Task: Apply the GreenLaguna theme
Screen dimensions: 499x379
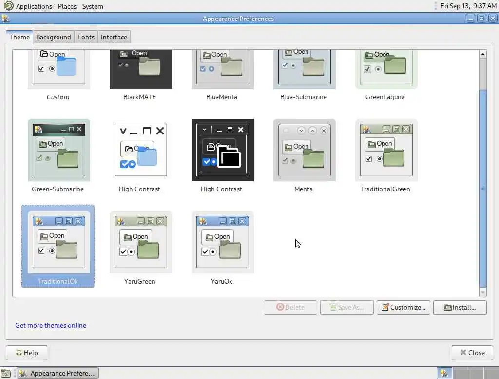Action: pos(386,69)
